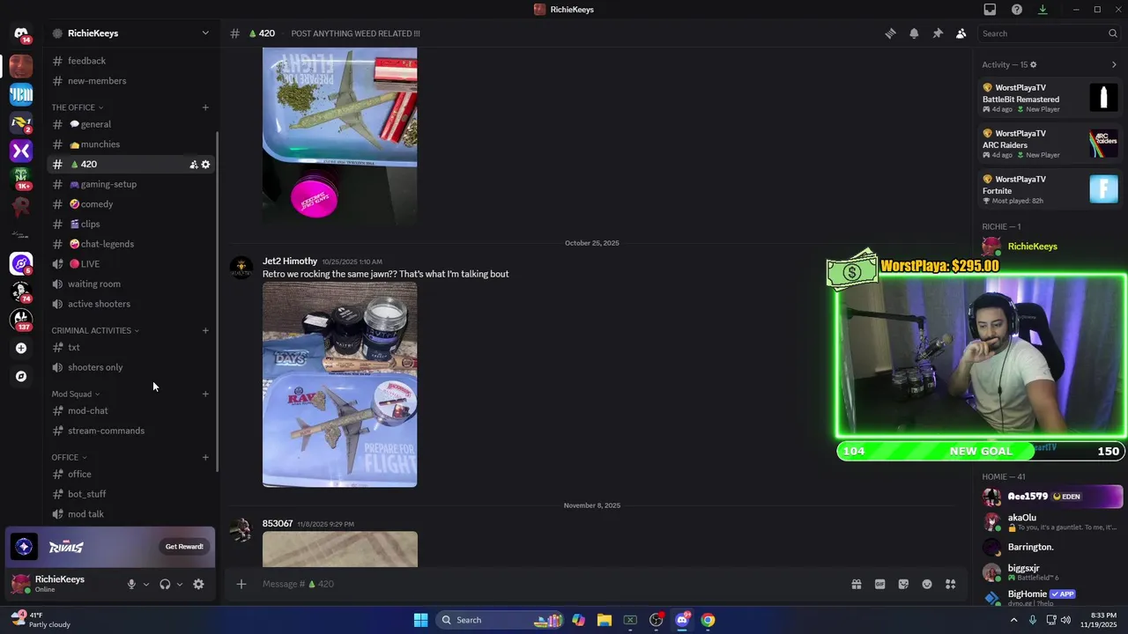
Task: Toggle the member list visibility icon
Action: tap(961, 33)
